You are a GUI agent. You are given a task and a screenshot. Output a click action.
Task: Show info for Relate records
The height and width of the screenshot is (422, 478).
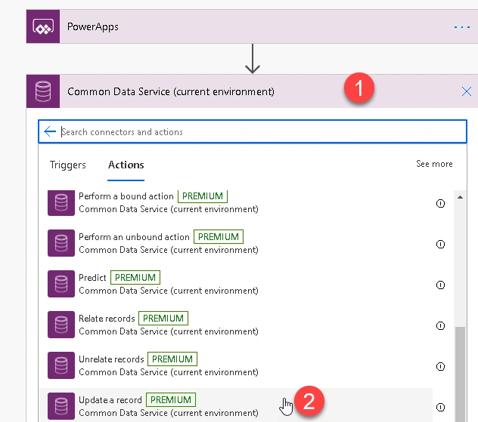pos(440,325)
